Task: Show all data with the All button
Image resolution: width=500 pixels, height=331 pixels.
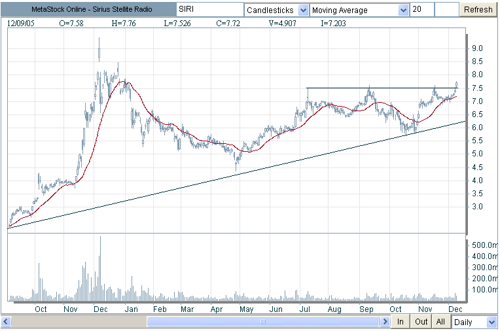Action: coord(440,322)
